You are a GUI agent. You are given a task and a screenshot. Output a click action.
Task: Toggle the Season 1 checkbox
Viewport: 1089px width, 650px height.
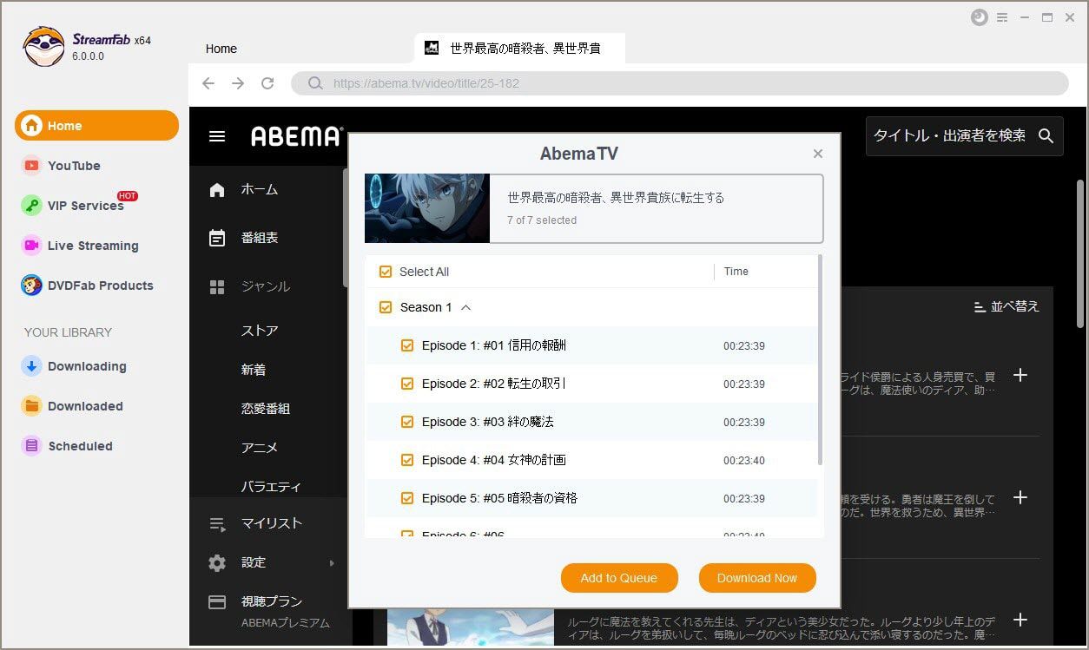[x=386, y=307]
